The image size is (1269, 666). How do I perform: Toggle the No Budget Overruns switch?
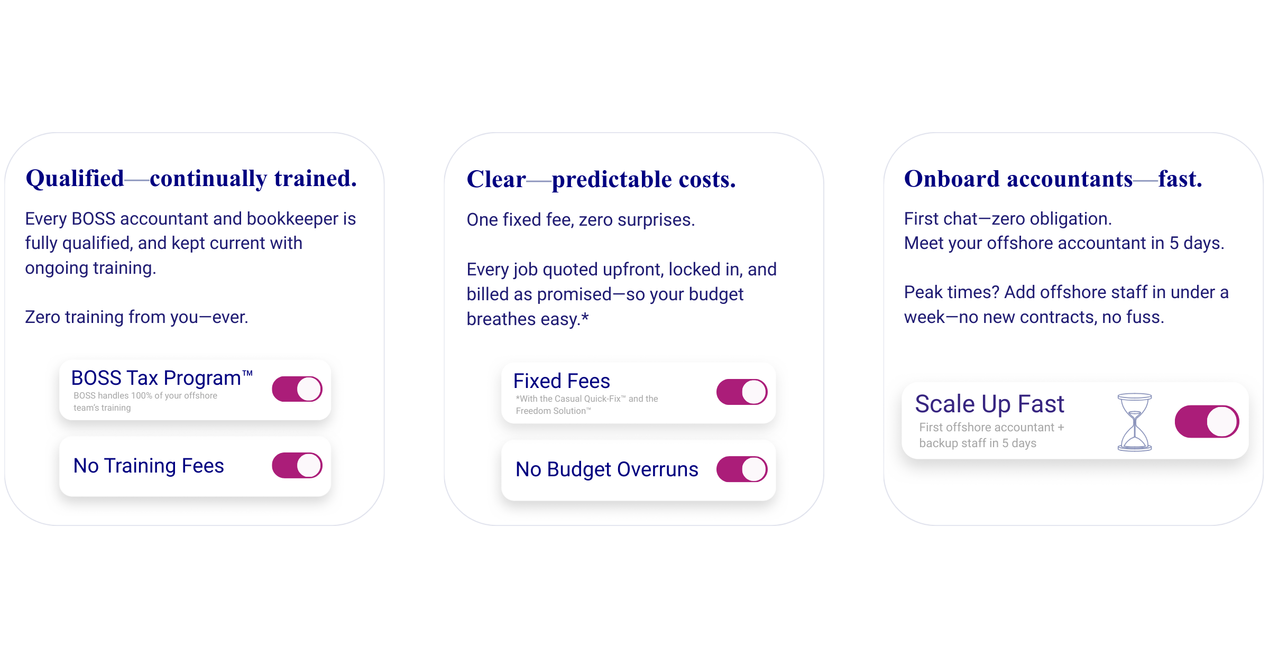tap(742, 469)
